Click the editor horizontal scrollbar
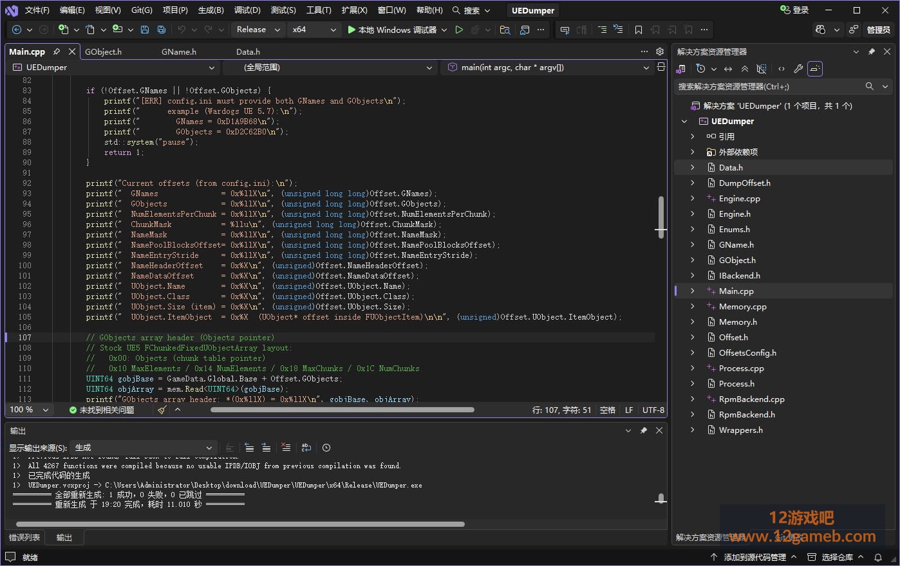 [342, 410]
